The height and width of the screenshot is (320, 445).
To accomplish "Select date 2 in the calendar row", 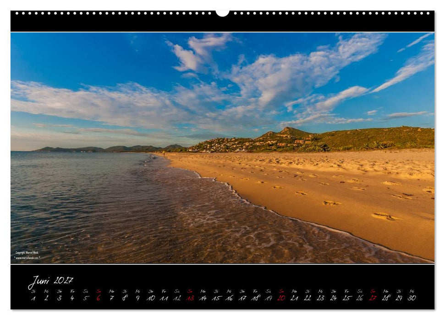I will 46,298.
